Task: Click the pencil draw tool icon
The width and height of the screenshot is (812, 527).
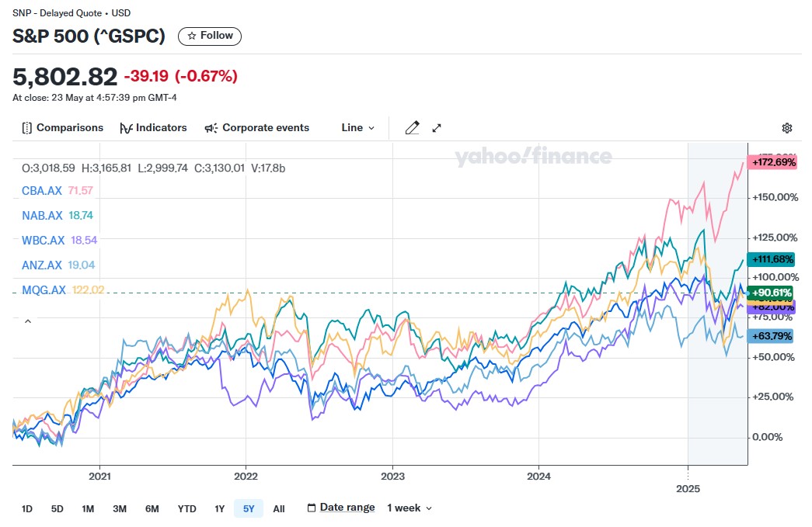Action: 412,128
